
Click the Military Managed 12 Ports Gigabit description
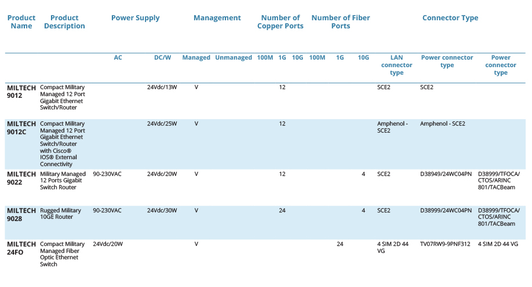[63, 181]
